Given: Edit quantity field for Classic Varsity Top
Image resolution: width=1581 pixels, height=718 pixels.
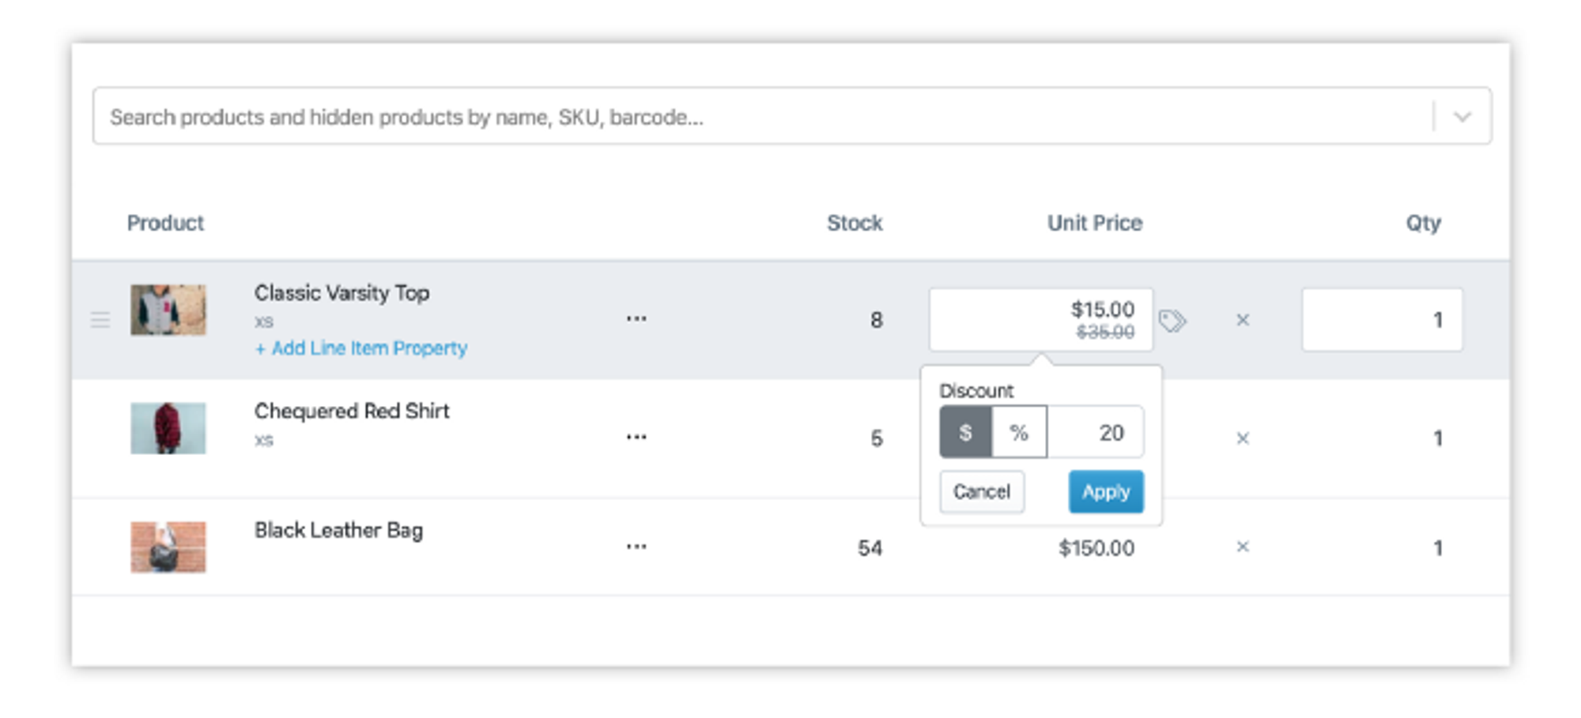Looking at the screenshot, I should 1382,320.
